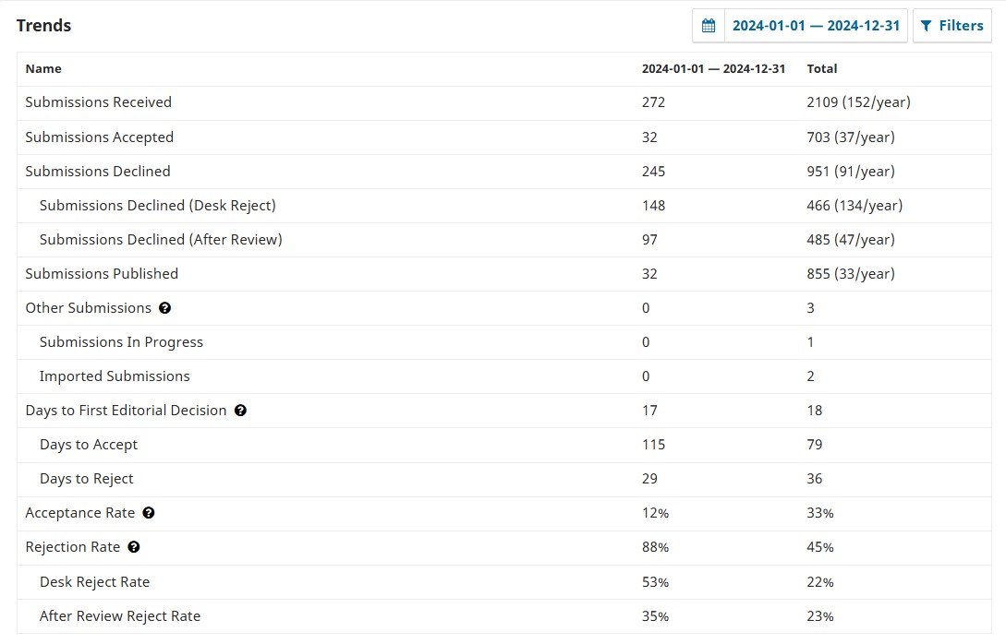Click the Submissions Declined (Desk Reject) label

158,206
